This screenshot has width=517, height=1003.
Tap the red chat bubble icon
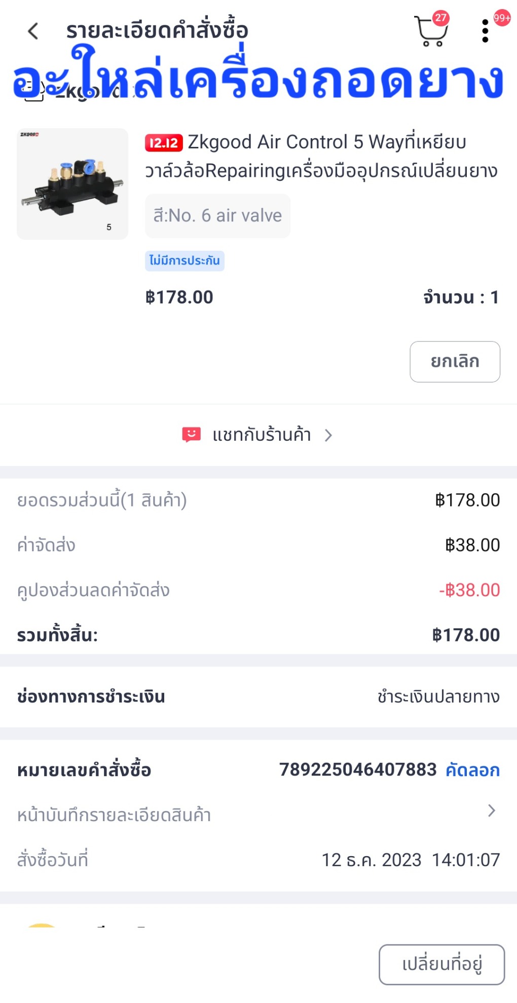(191, 435)
